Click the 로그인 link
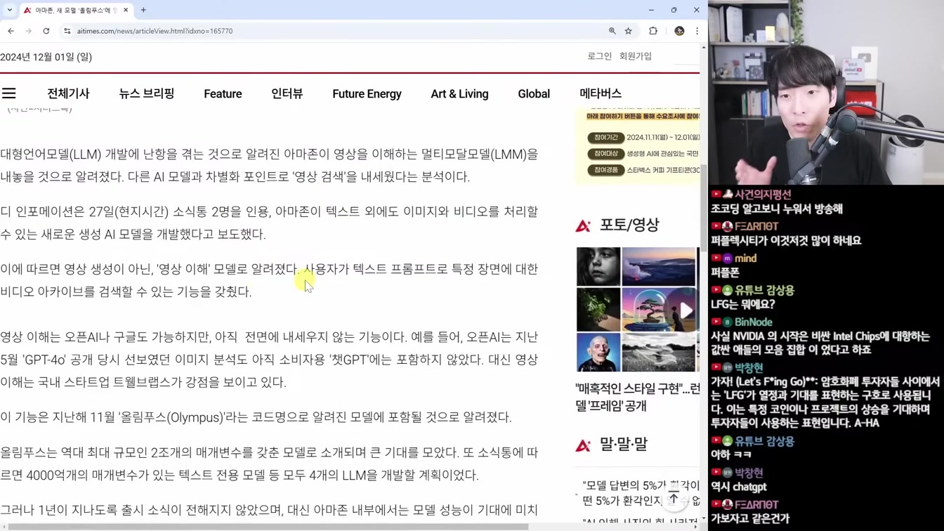The image size is (944, 531). [599, 56]
